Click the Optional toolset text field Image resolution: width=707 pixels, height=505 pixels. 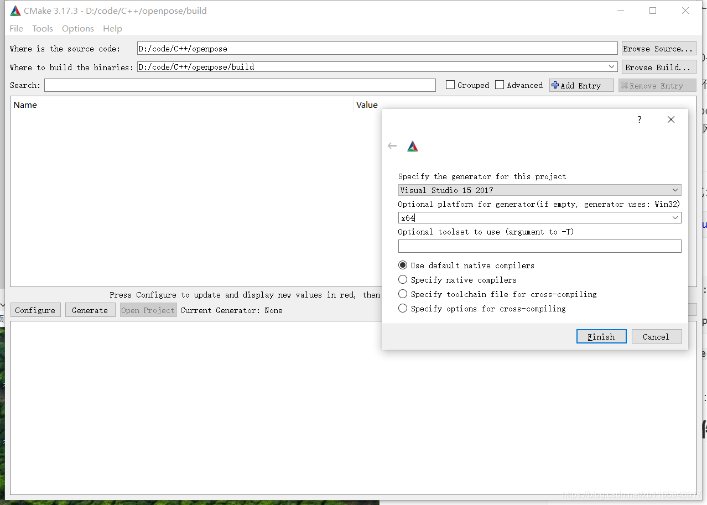coord(539,246)
